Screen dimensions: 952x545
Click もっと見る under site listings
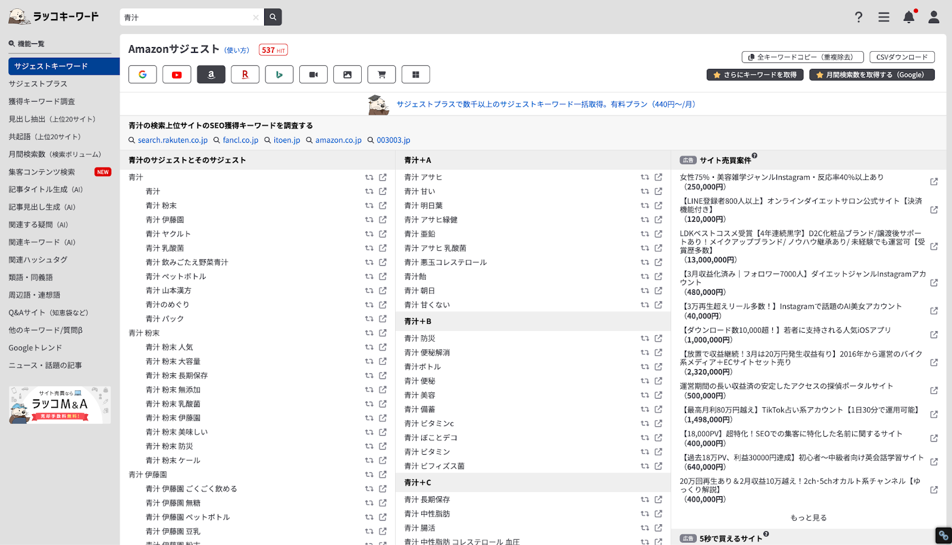point(809,518)
